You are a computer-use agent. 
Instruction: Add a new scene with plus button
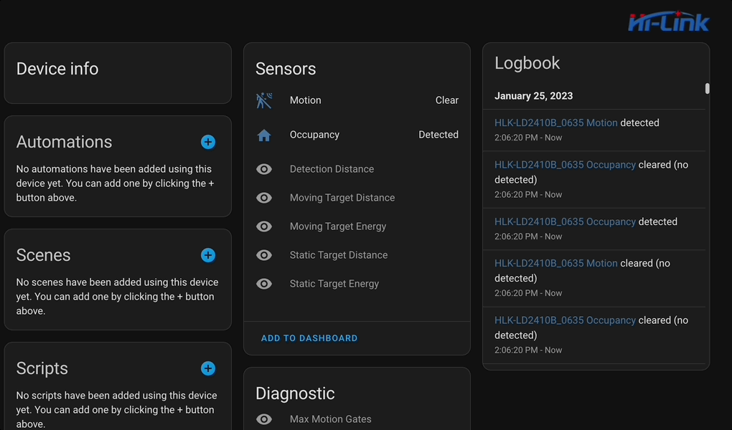(x=208, y=255)
